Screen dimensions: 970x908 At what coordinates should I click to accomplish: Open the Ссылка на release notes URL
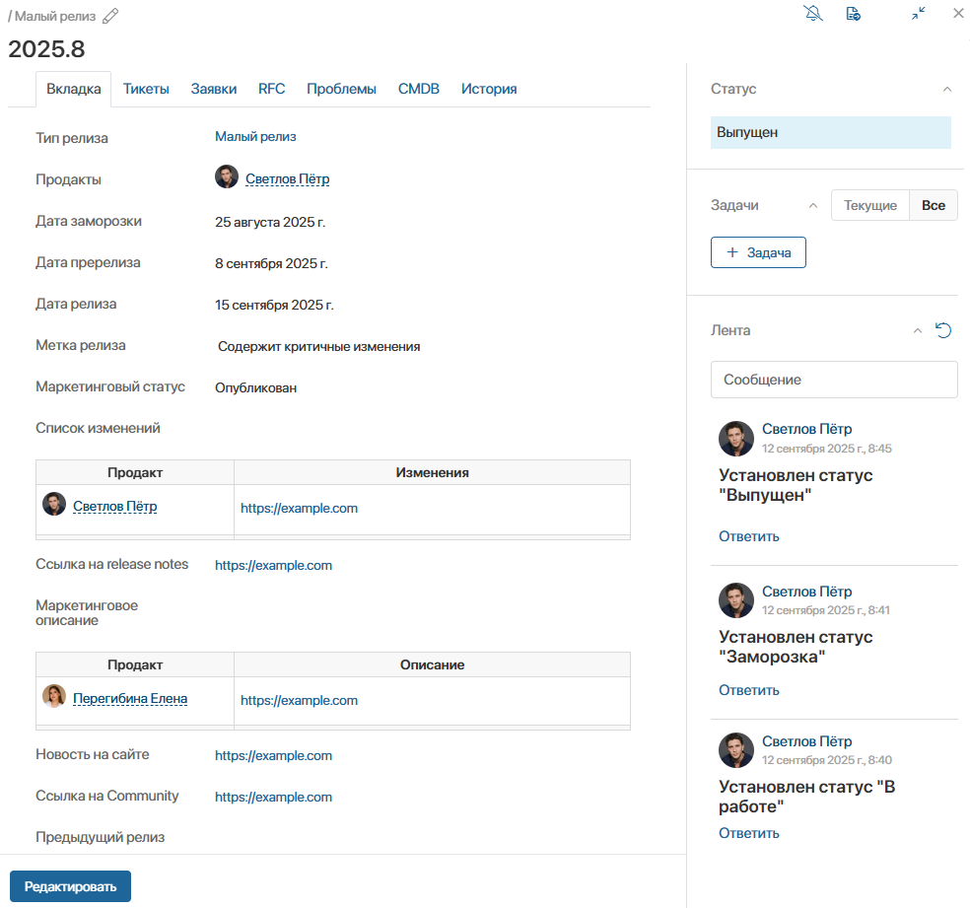(273, 565)
